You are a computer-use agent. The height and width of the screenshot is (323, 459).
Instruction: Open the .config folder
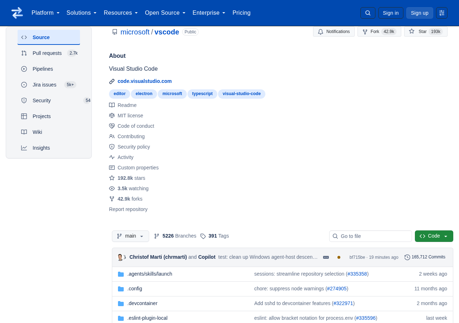[x=134, y=289]
